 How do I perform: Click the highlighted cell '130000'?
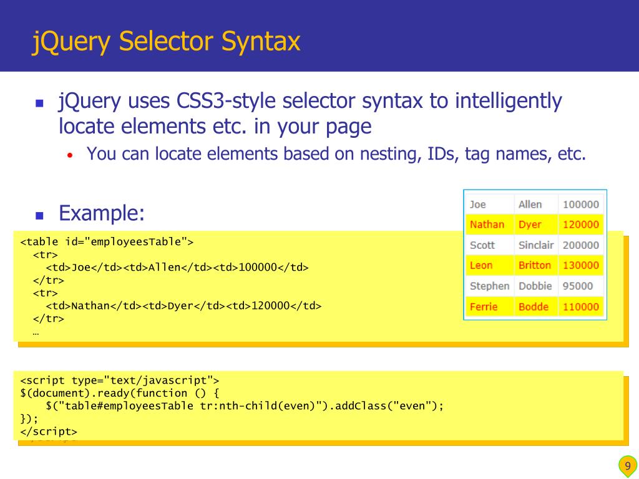pos(581,265)
